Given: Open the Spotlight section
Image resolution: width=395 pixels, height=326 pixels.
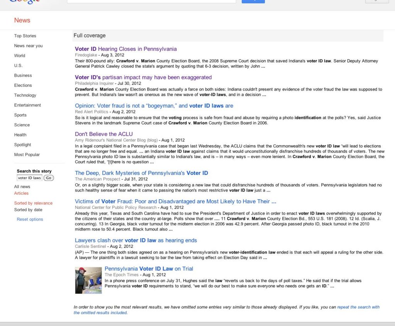Looking at the screenshot, I should coord(23,145).
